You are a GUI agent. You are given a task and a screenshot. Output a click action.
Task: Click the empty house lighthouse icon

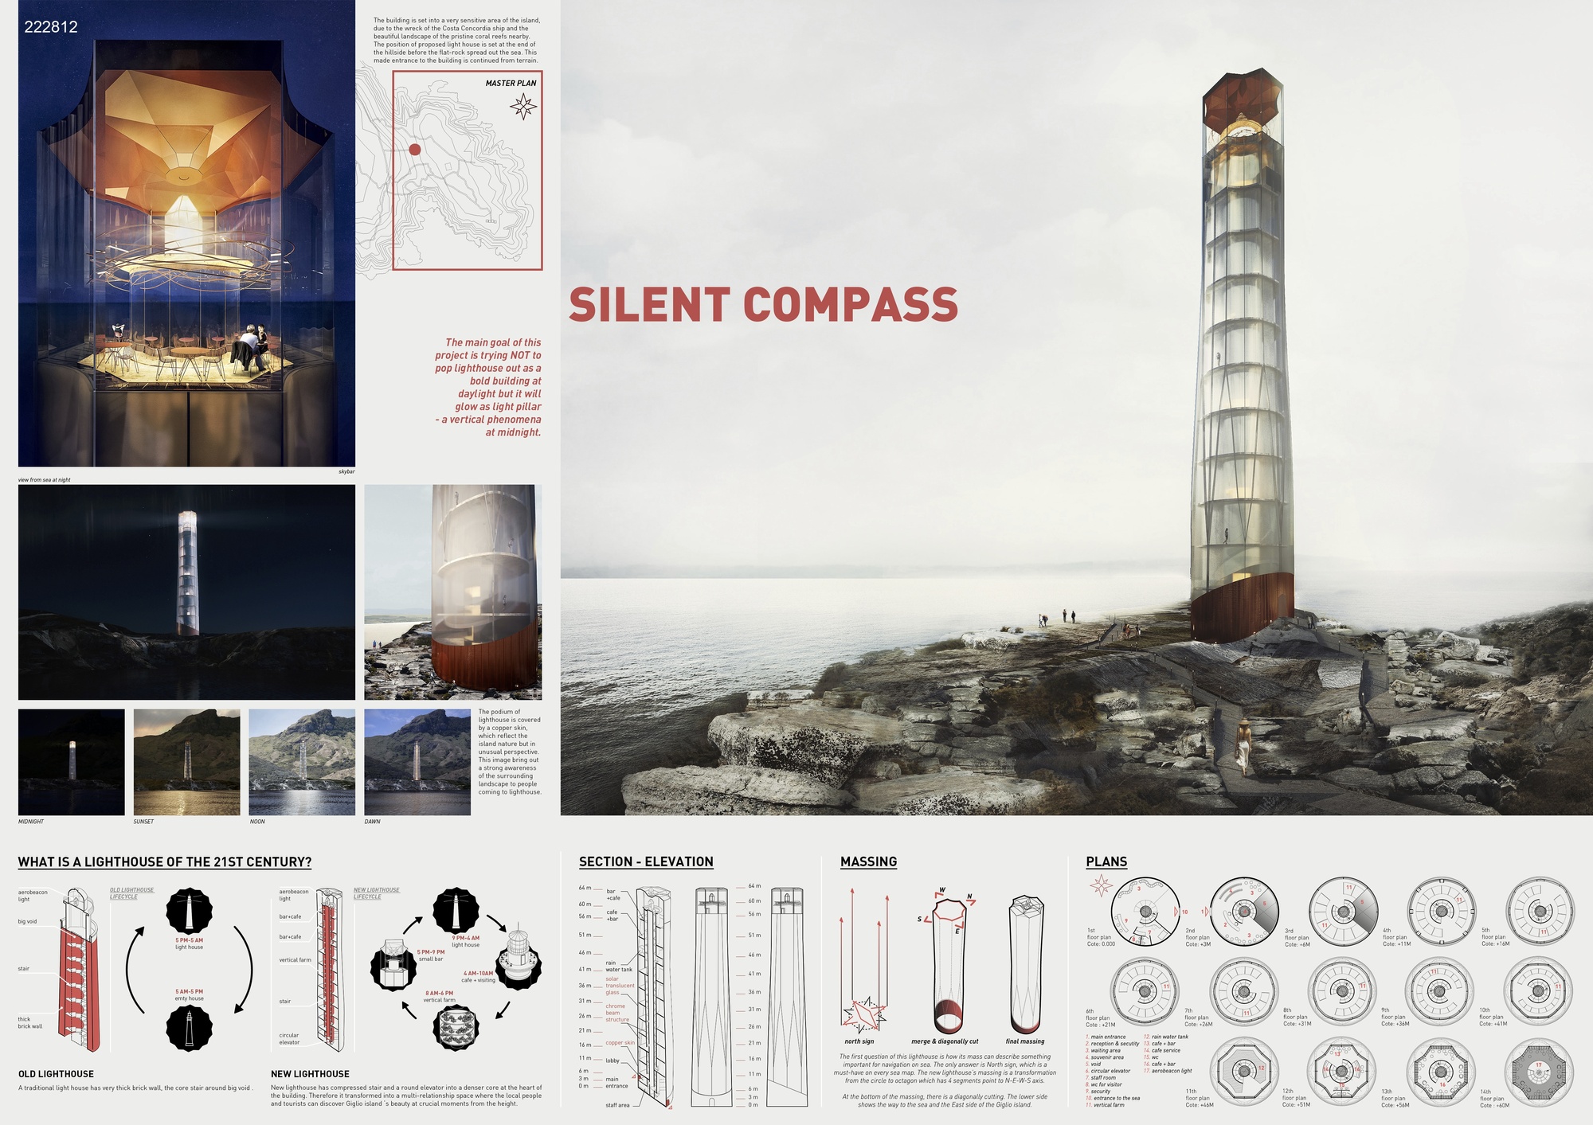tap(189, 1028)
